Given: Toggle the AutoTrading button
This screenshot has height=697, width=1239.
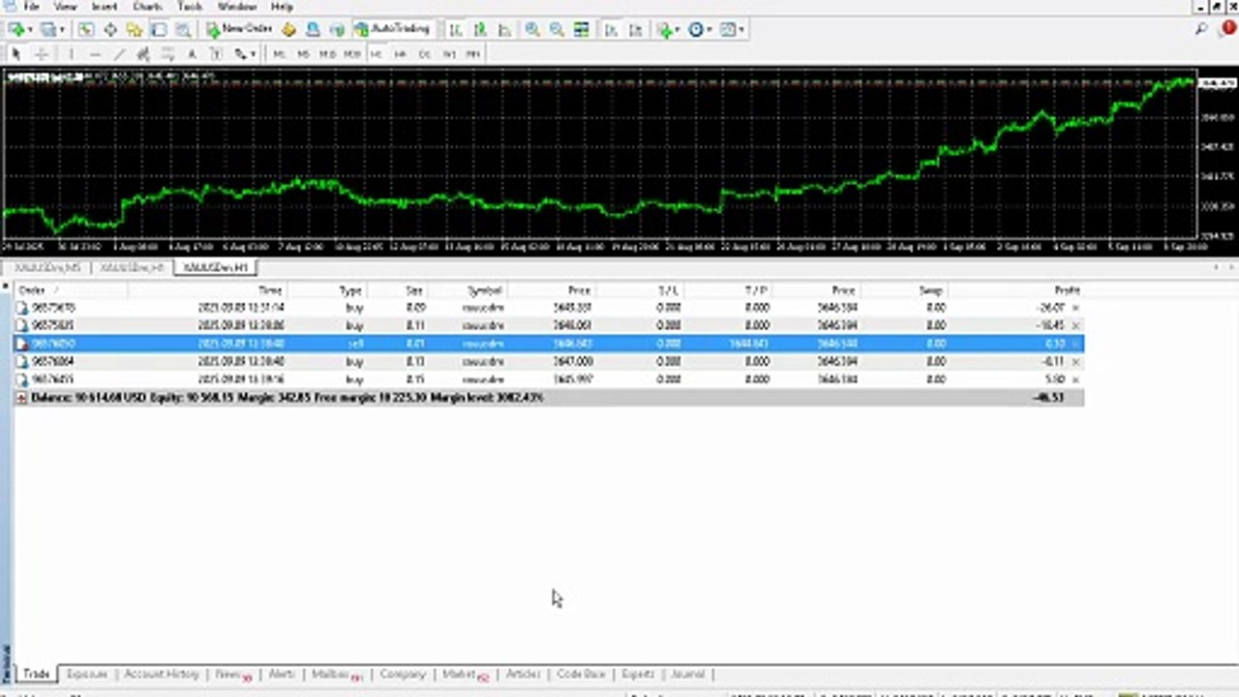Looking at the screenshot, I should click(391, 30).
